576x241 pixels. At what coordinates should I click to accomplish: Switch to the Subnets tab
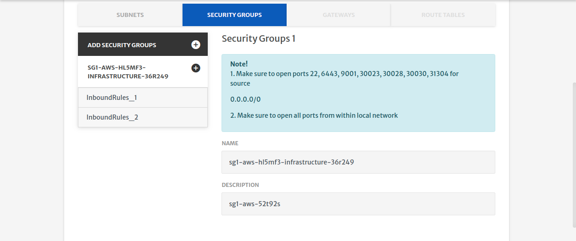pyautogui.click(x=130, y=15)
